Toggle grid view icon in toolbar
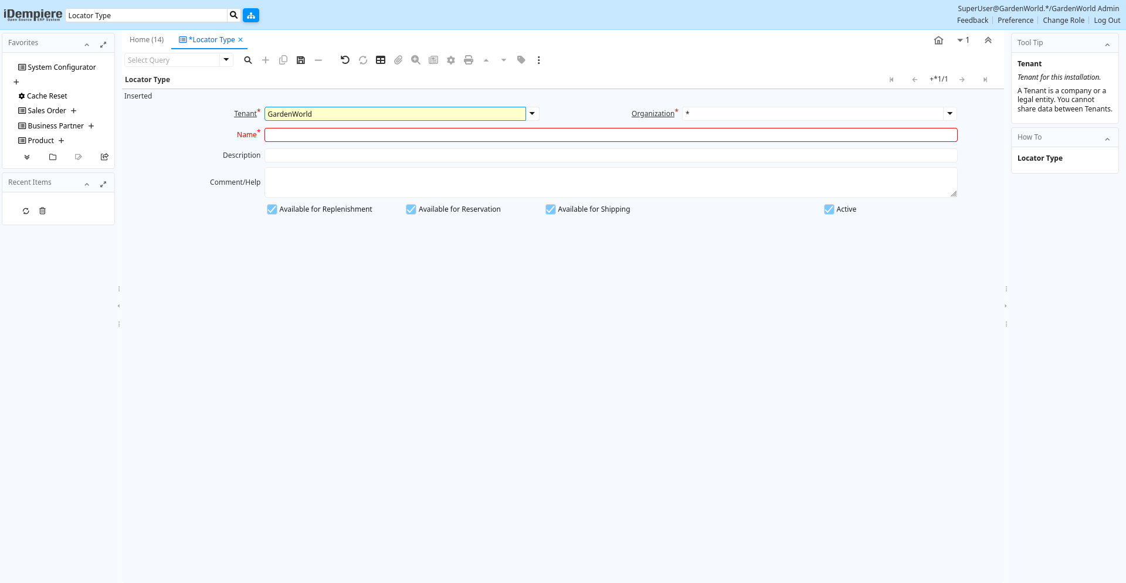1126x583 pixels. (x=381, y=60)
